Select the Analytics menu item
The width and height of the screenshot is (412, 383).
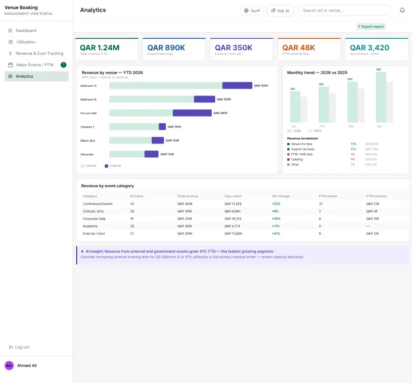tap(37, 77)
